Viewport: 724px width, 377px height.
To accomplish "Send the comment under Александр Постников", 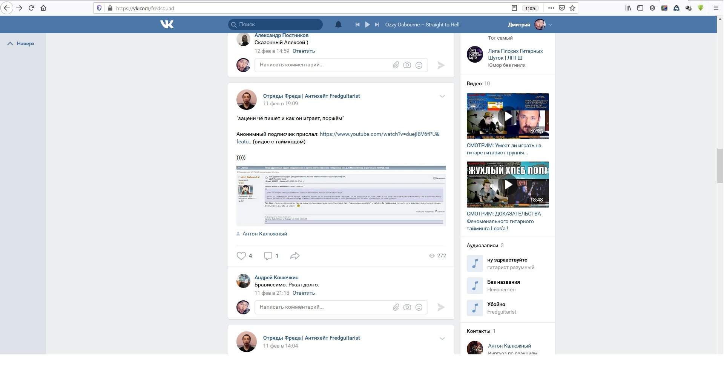I will coord(441,65).
